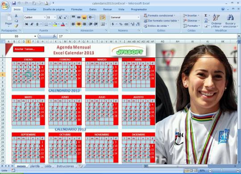Click the Select All corner of the grid

(x=3, y=41)
